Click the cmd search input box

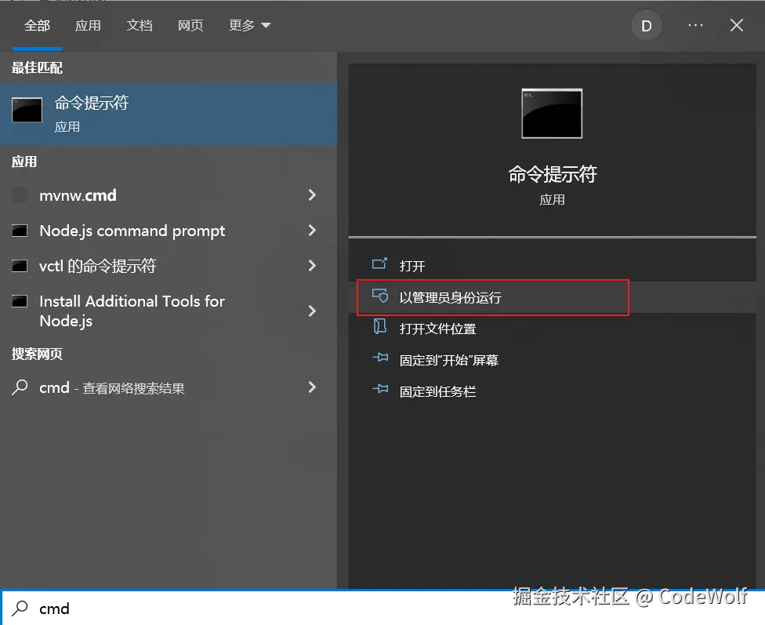coord(382,609)
